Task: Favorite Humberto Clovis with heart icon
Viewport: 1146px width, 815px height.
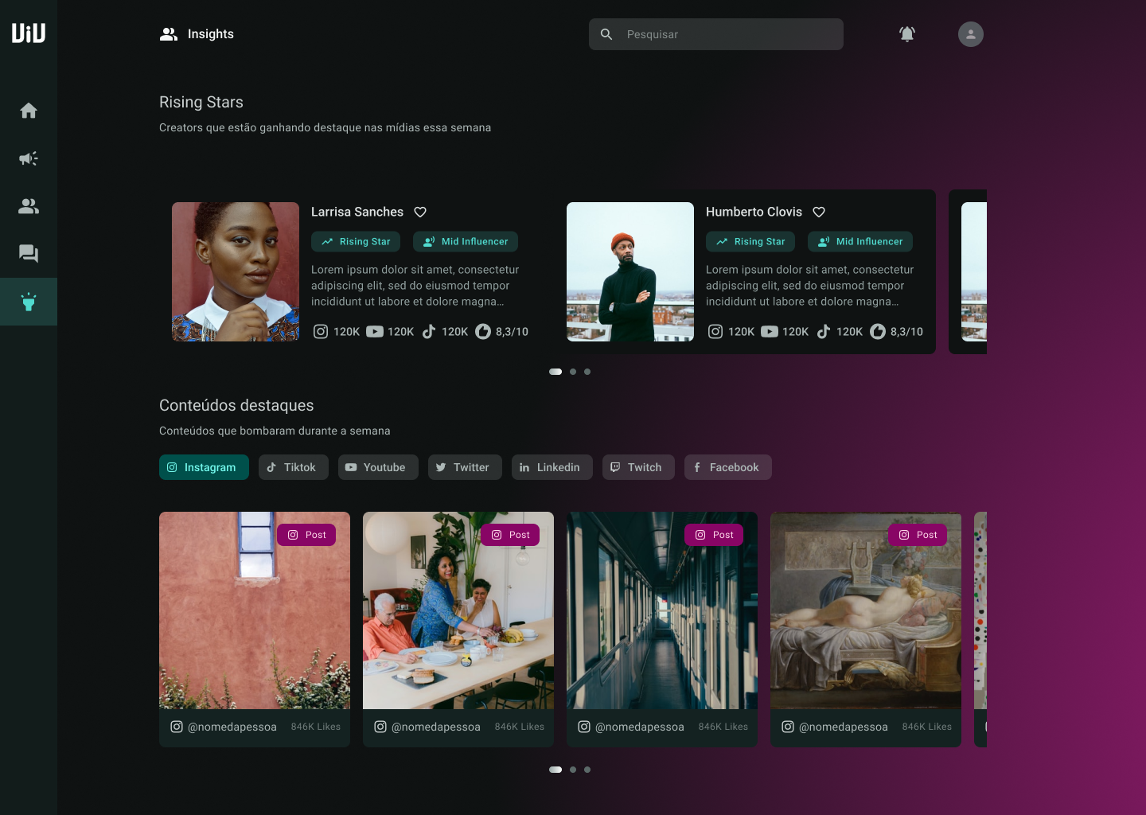Action: pos(819,212)
